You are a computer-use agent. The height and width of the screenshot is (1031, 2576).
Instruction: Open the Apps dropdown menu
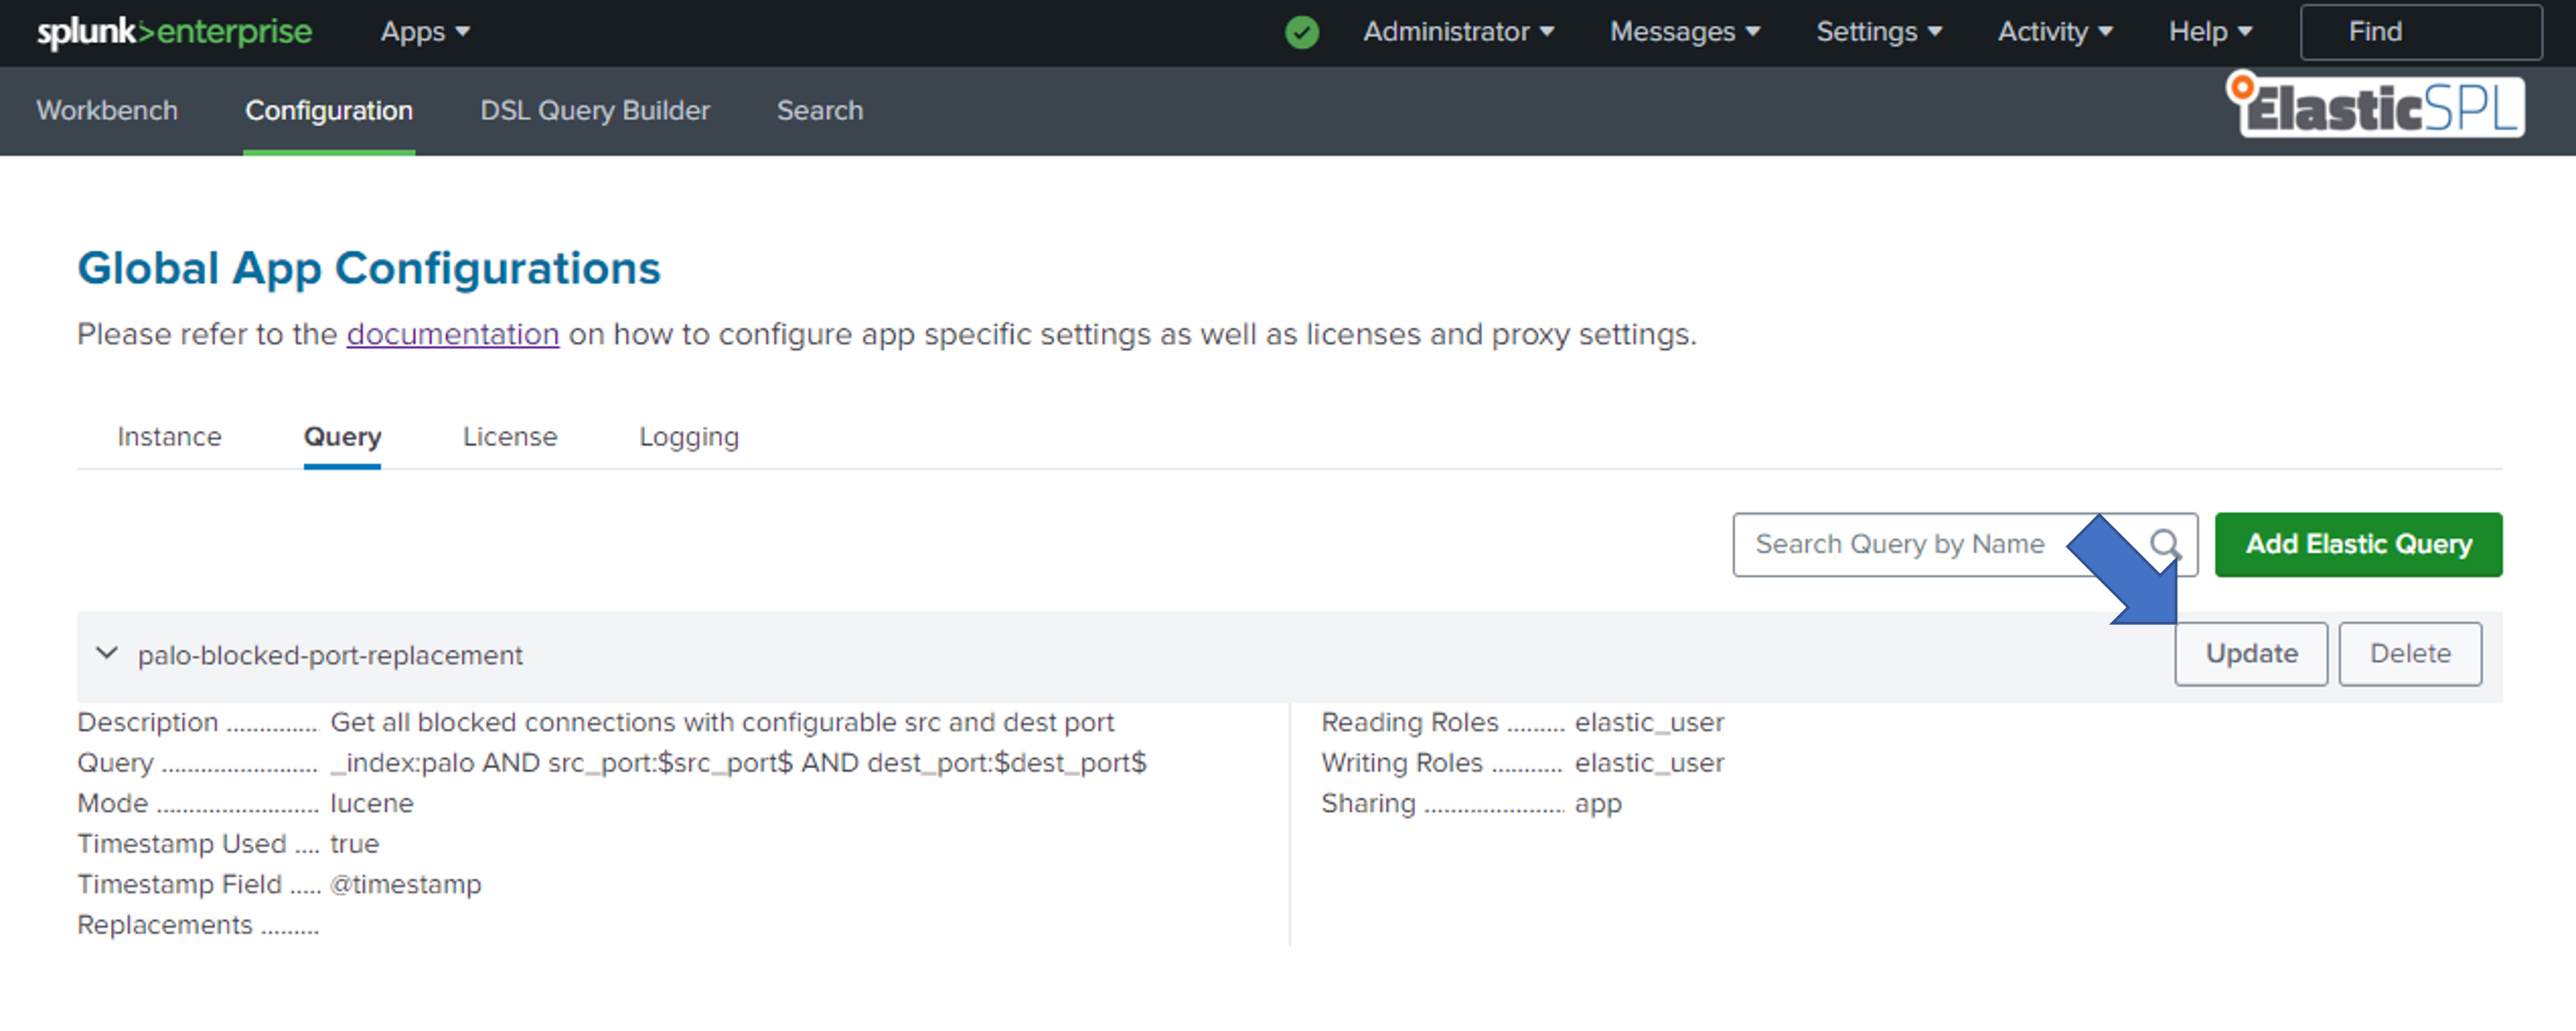[424, 32]
